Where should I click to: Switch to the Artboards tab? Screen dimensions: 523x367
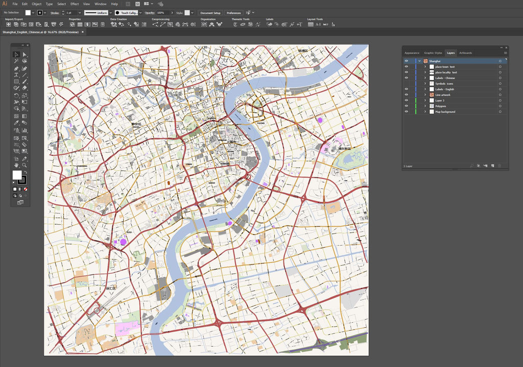[x=465, y=53]
